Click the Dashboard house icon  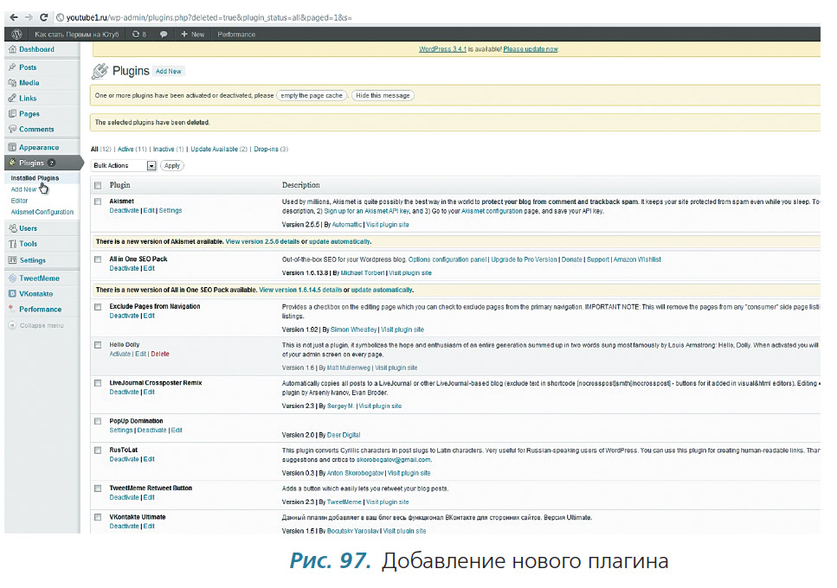[12, 49]
